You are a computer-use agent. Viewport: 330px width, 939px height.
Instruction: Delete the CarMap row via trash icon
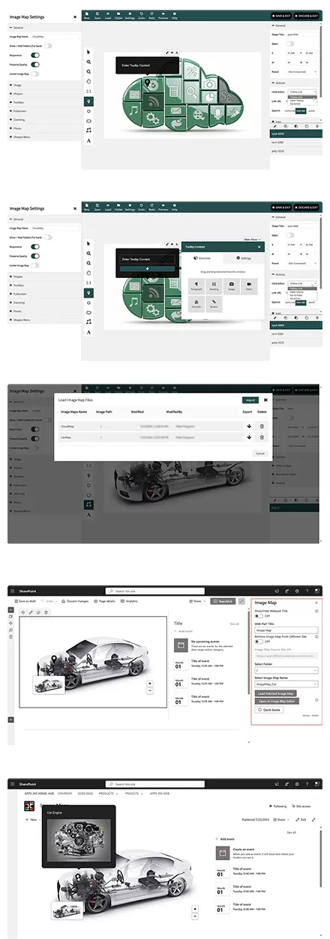click(262, 437)
